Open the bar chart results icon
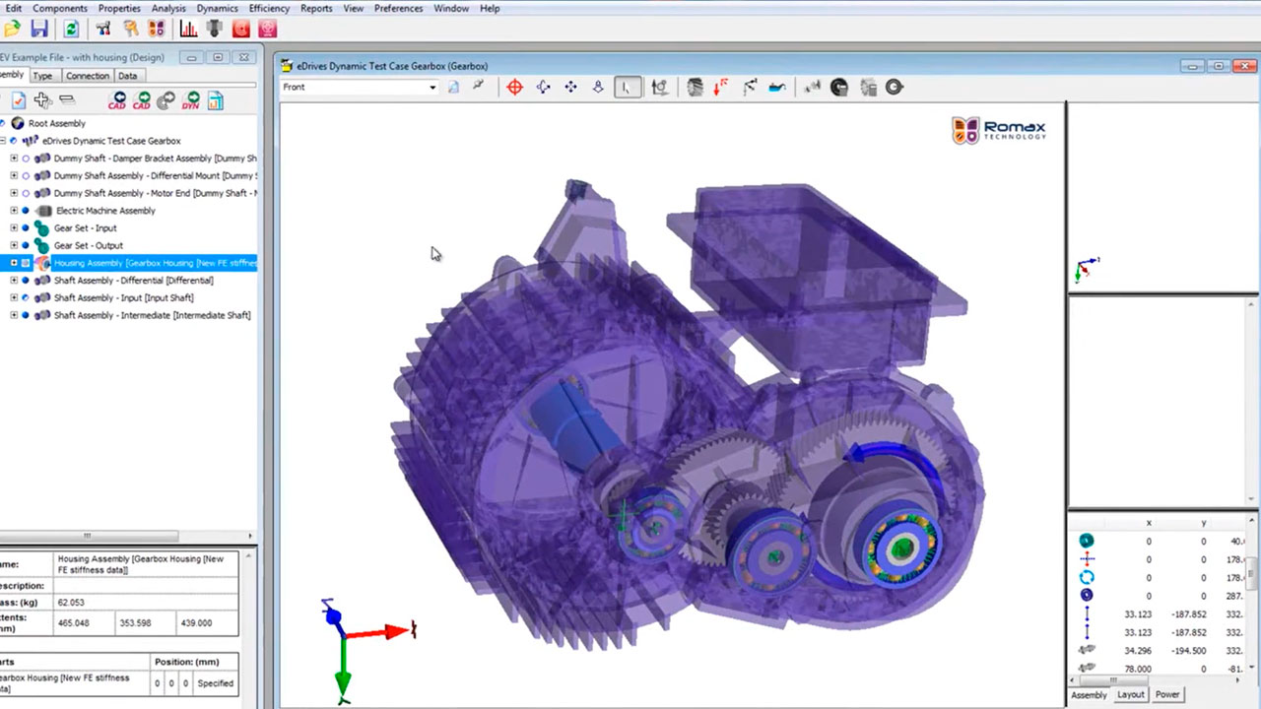1261x709 pixels. tap(188, 30)
